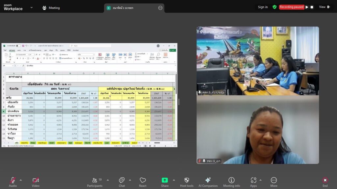This screenshot has height=189, width=337.
Task: Open the React emoji menu
Action: click(143, 180)
